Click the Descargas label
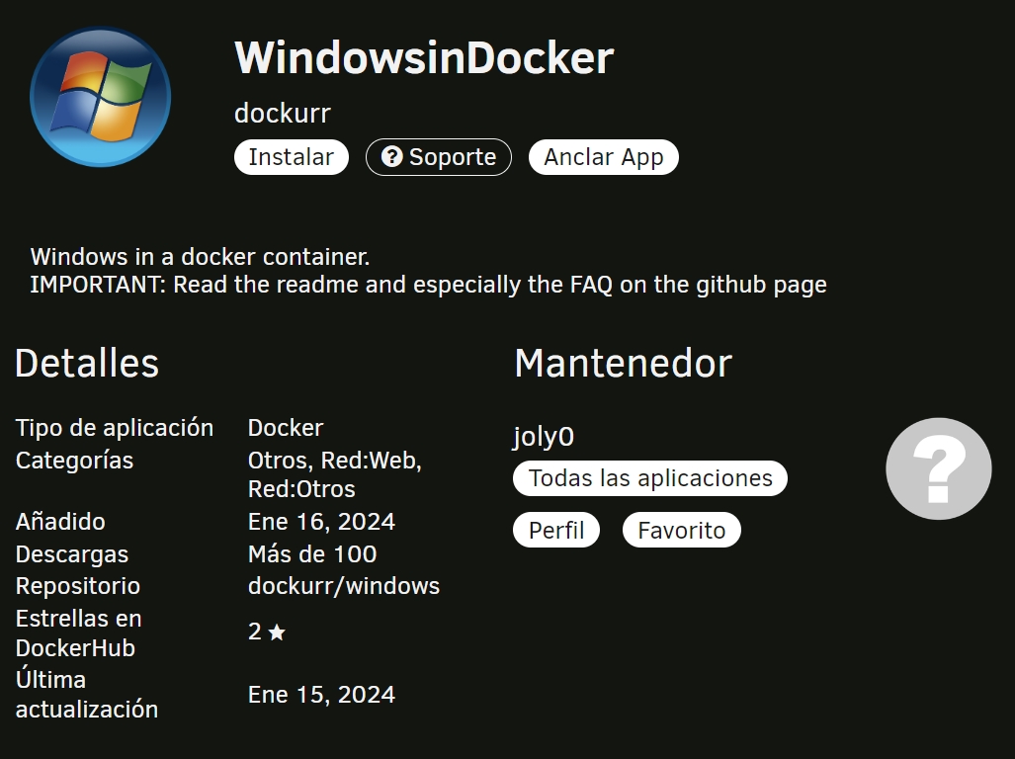 point(72,554)
